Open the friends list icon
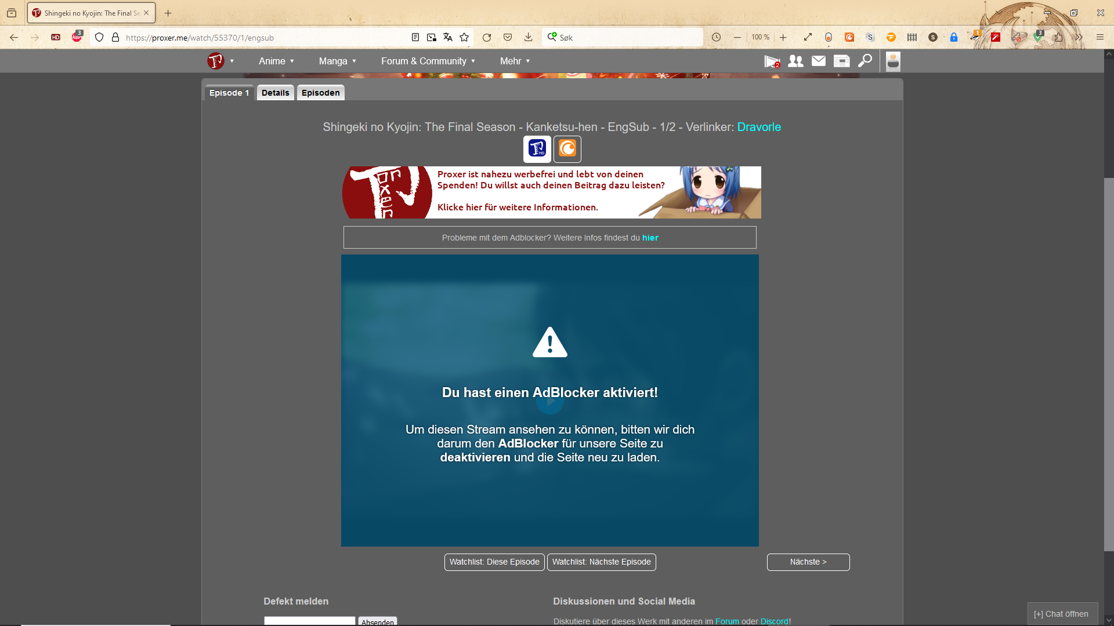The height and width of the screenshot is (626, 1114). pyautogui.click(x=795, y=61)
